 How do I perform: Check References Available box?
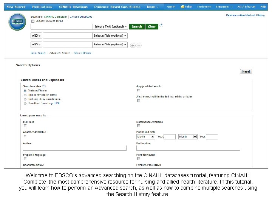[138, 126]
